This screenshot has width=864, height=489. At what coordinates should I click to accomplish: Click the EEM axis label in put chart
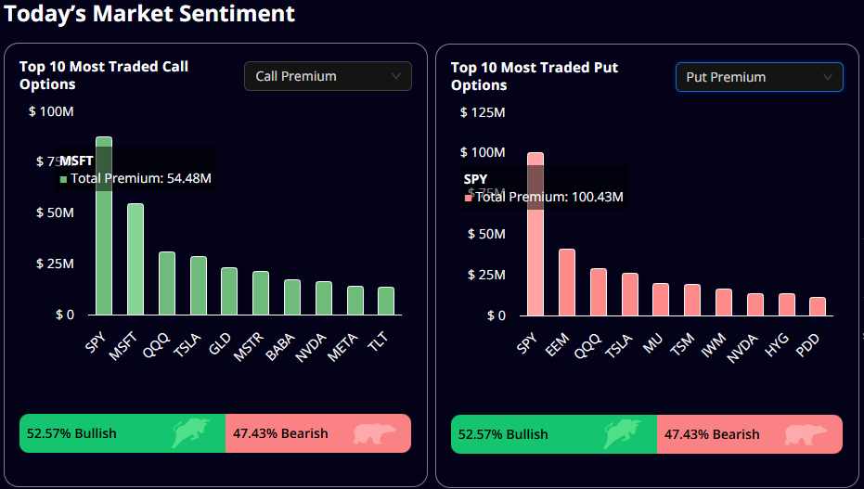557,345
